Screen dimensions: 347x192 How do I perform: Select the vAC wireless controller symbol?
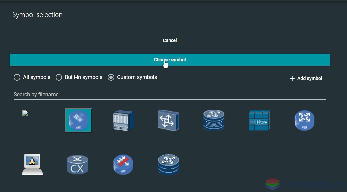pos(78,120)
